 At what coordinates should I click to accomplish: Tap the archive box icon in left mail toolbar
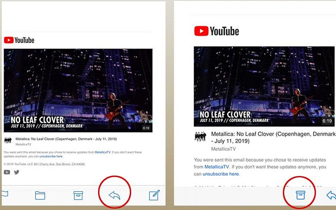coord(78,195)
